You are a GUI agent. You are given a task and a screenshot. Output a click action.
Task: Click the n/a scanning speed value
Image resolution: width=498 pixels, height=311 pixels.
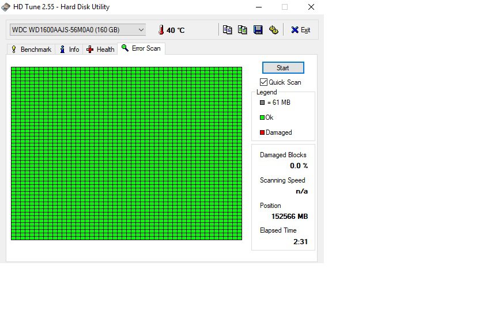click(x=301, y=191)
